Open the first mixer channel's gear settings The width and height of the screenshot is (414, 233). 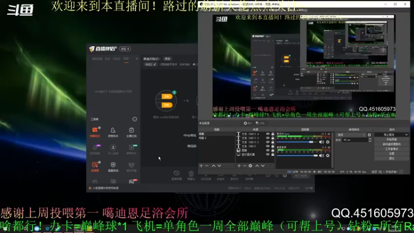click(328, 142)
